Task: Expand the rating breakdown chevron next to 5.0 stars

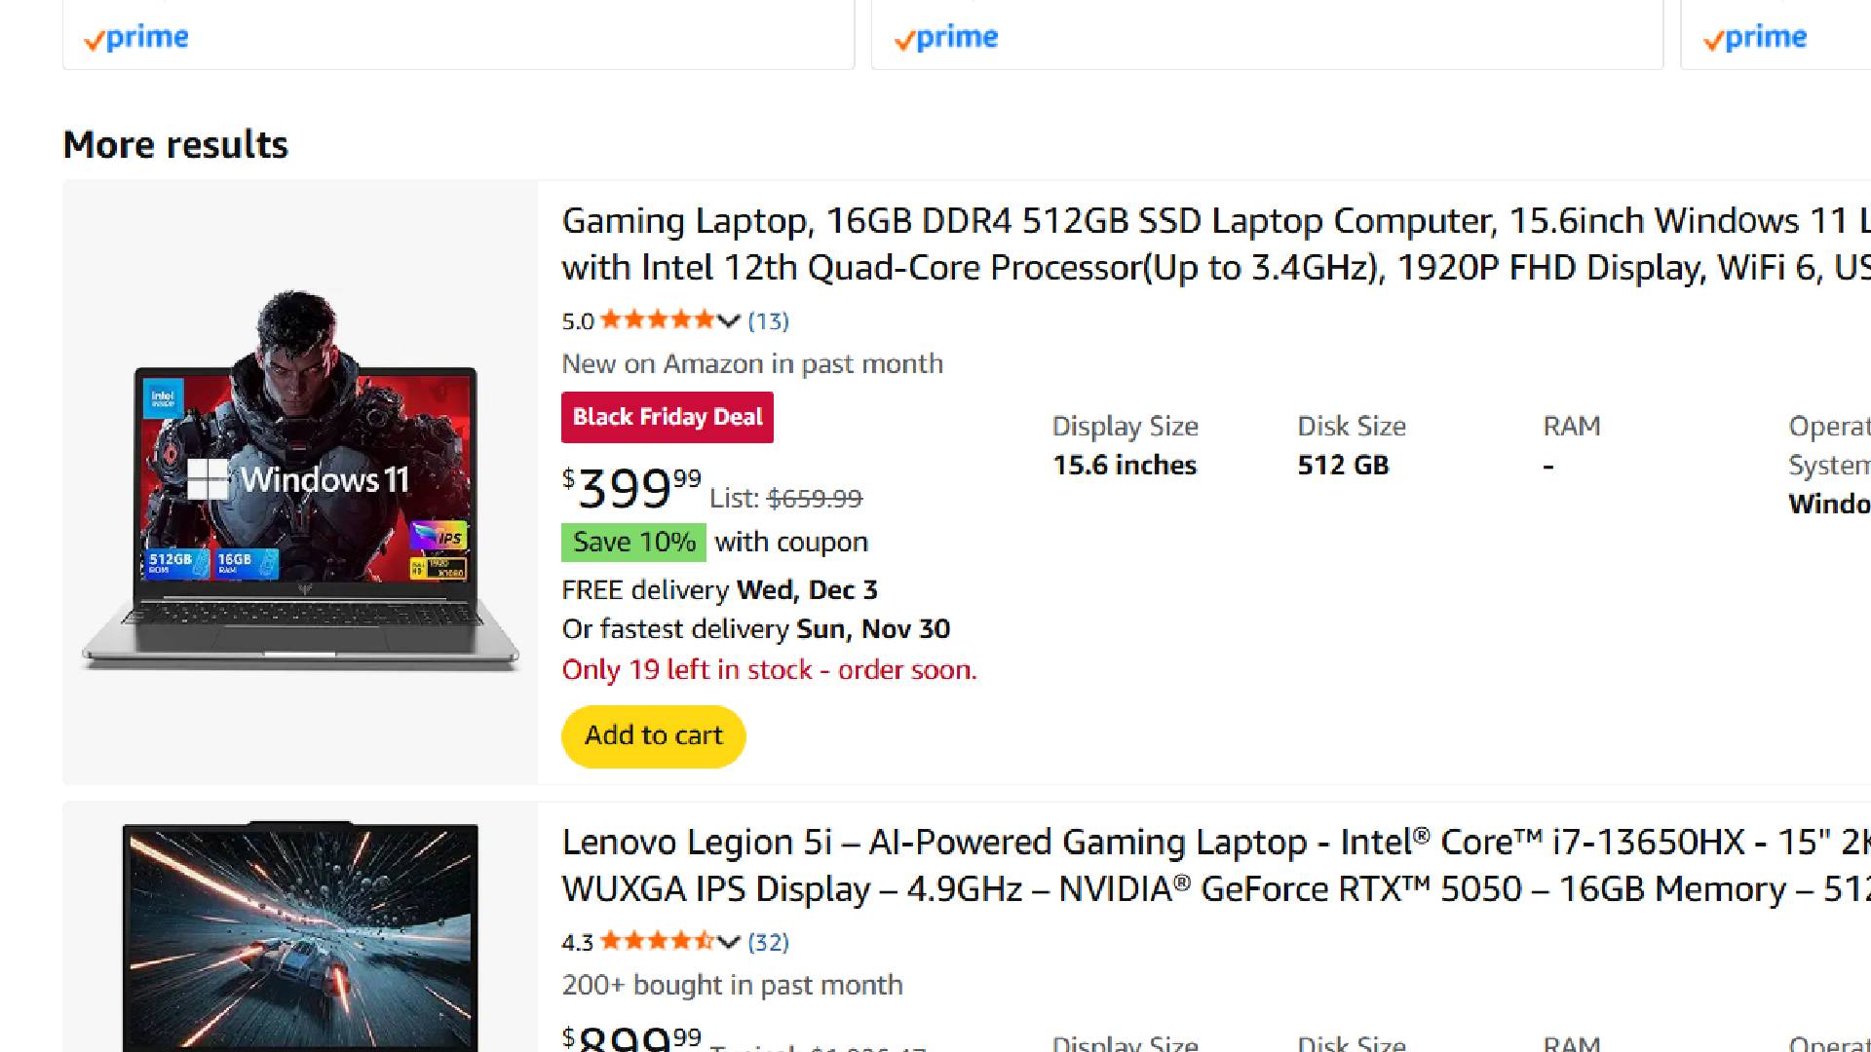Action: [728, 319]
